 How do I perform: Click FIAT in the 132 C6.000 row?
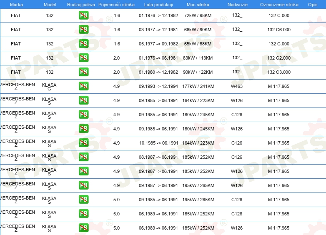point(15,30)
